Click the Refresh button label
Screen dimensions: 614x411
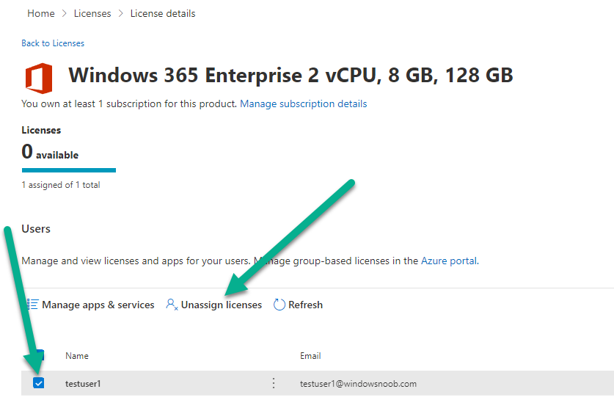click(305, 305)
